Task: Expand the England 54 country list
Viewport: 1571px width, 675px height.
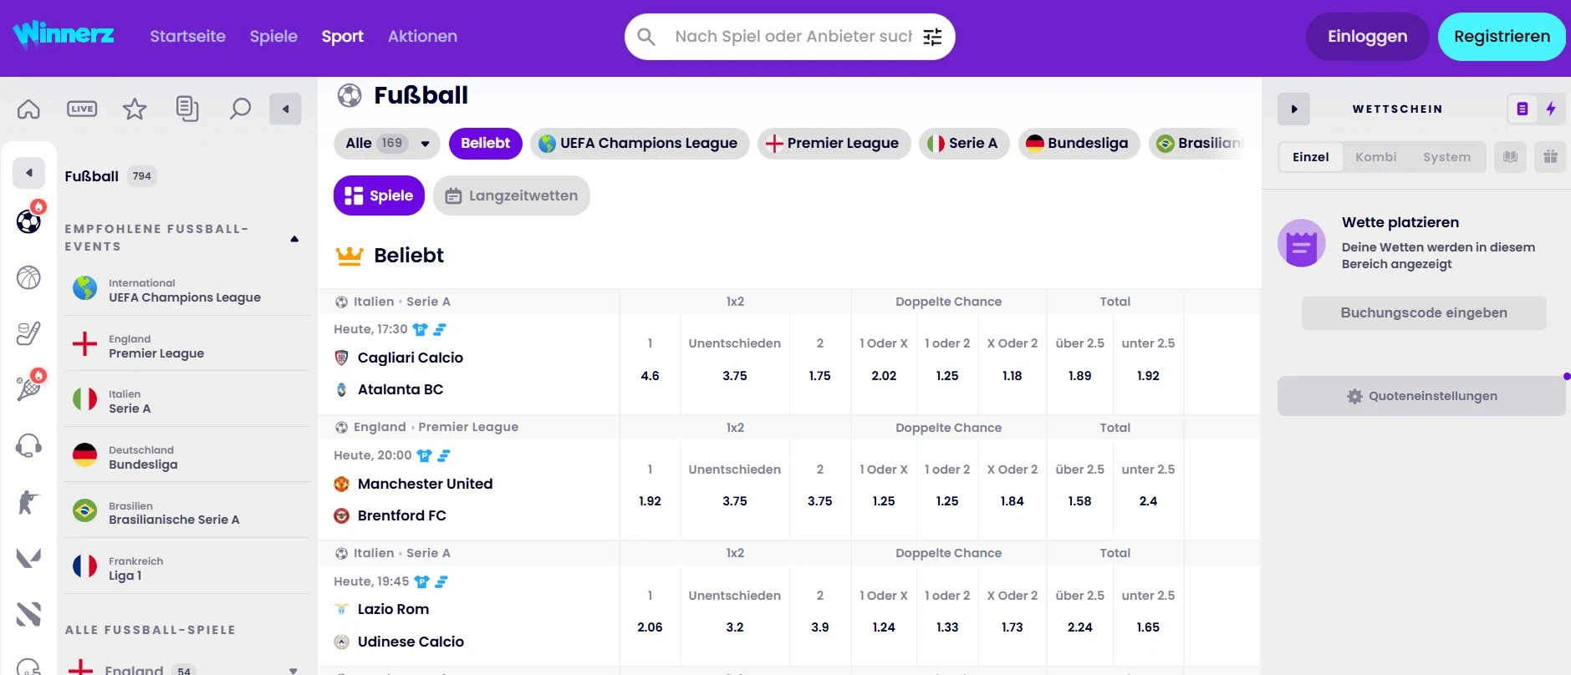Action: click(293, 670)
